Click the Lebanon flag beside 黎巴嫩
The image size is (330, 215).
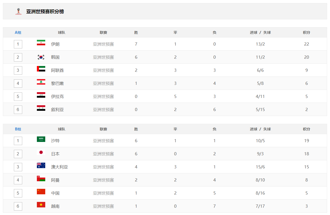(41, 82)
